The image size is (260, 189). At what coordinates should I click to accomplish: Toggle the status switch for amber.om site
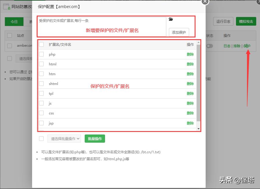click(x=209, y=46)
